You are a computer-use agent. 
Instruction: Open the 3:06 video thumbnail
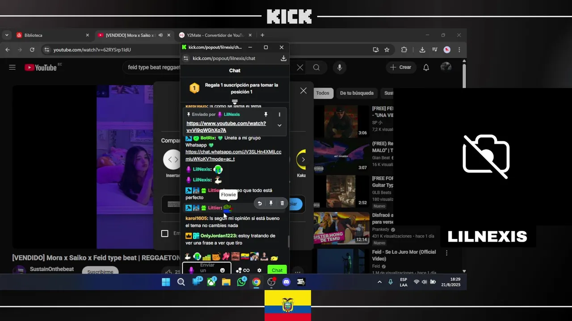341,121
